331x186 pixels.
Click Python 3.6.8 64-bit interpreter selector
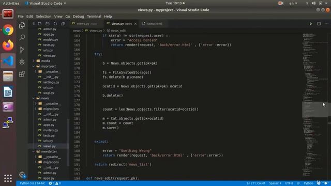point(32,183)
